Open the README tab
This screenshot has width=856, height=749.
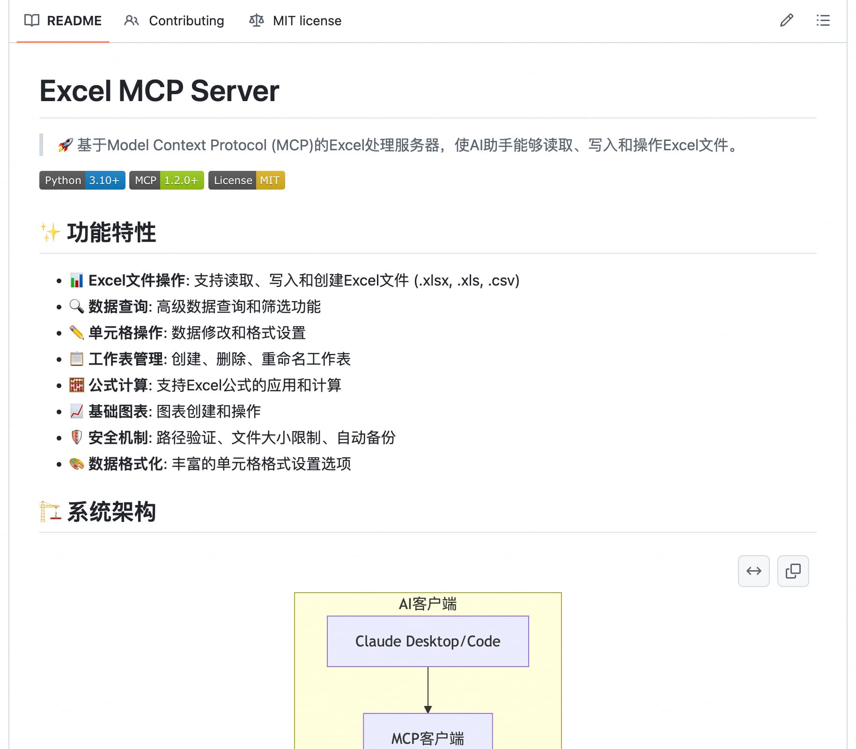[63, 21]
